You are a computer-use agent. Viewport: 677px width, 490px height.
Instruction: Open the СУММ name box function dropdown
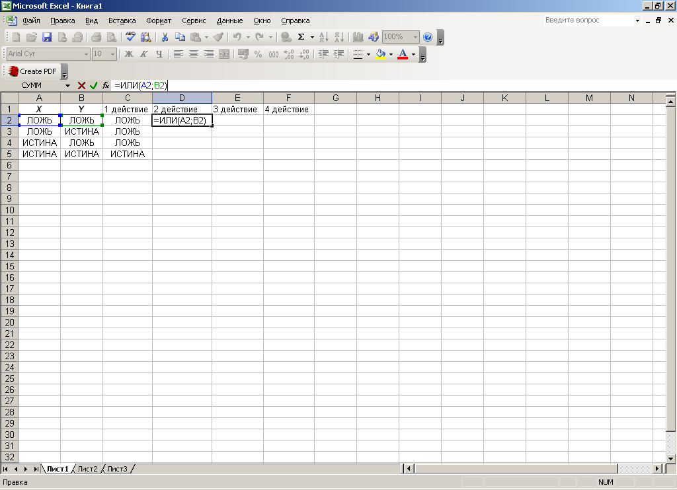tap(67, 85)
